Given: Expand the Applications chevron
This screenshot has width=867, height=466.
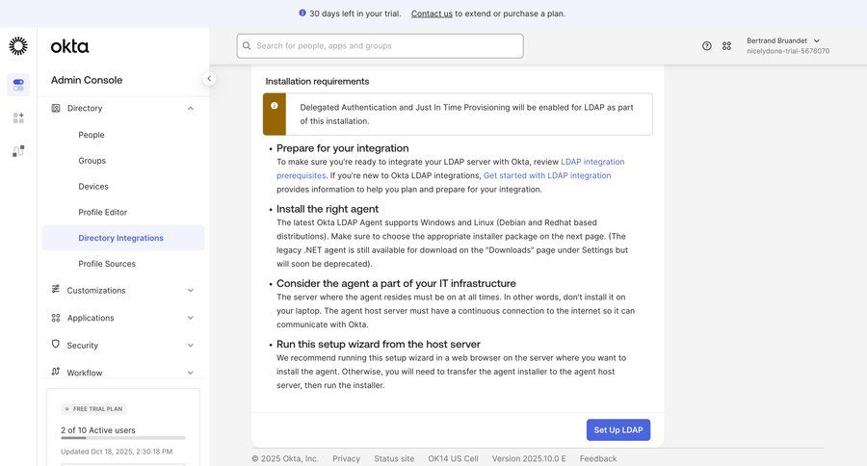Looking at the screenshot, I should coord(190,318).
